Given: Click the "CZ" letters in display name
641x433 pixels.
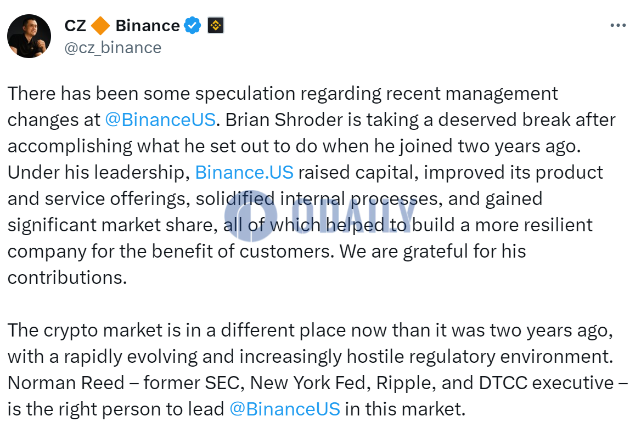Looking at the screenshot, I should [75, 25].
